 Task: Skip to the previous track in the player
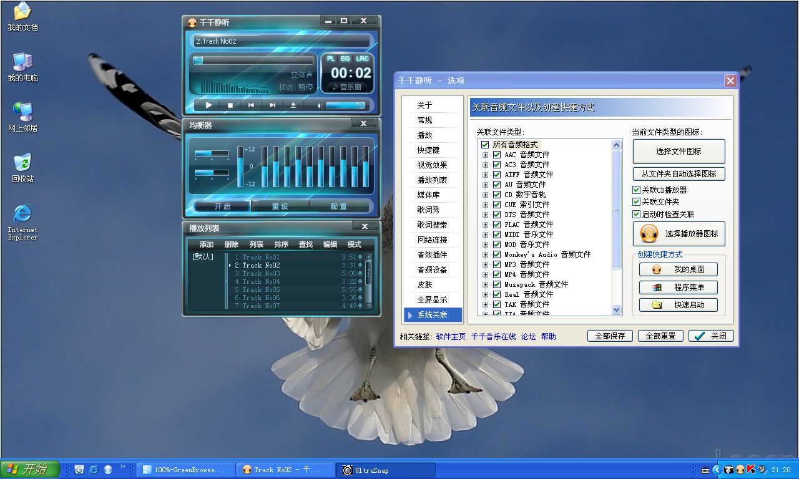pos(251,105)
